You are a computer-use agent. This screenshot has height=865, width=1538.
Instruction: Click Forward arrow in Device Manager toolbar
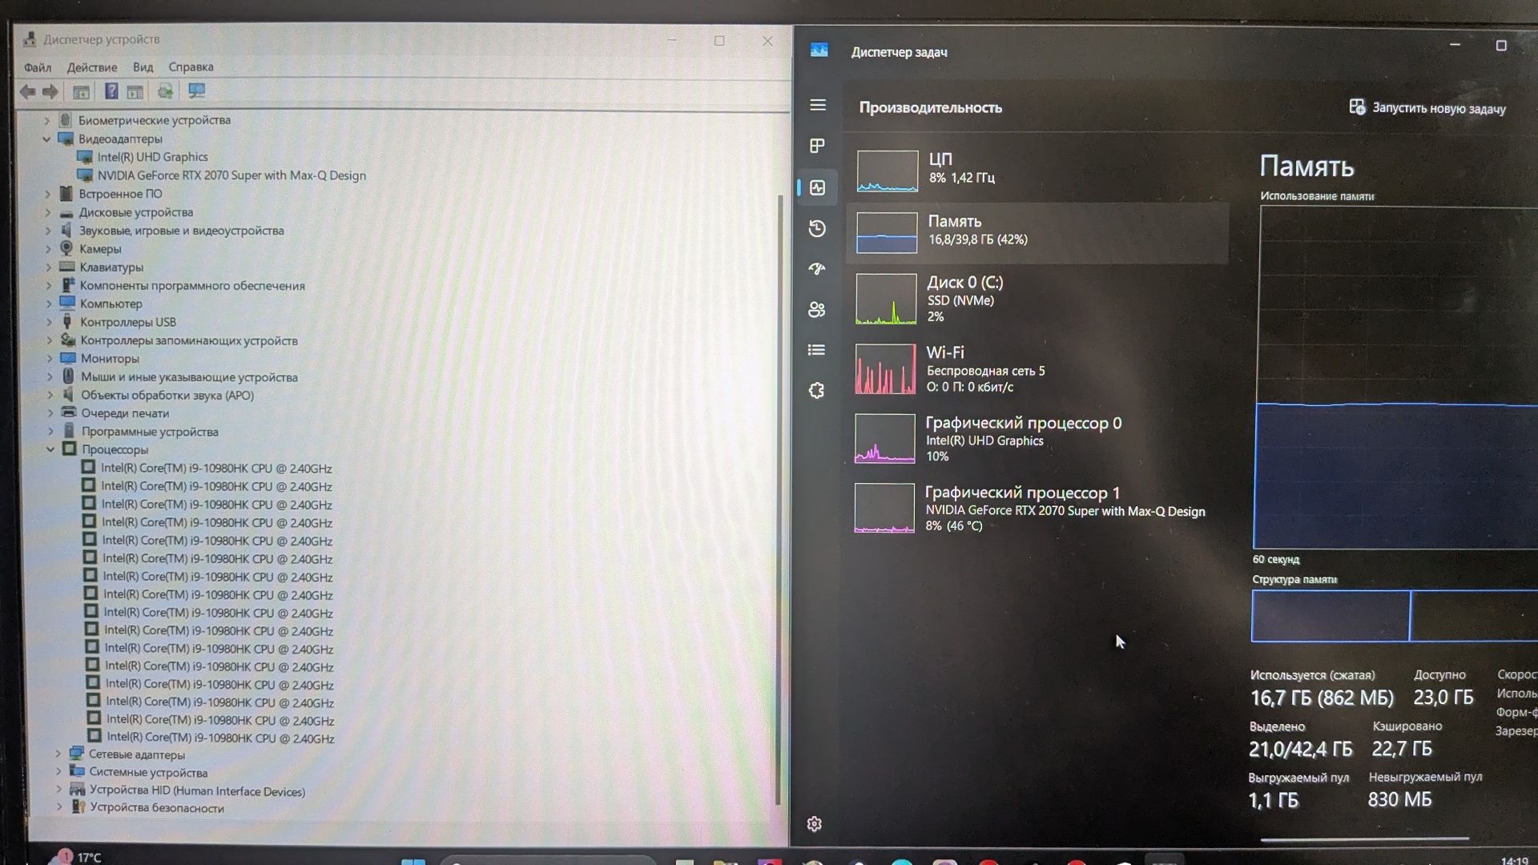pyautogui.click(x=50, y=91)
